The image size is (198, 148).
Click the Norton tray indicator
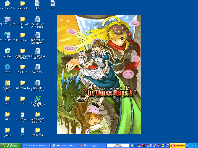click(x=178, y=146)
